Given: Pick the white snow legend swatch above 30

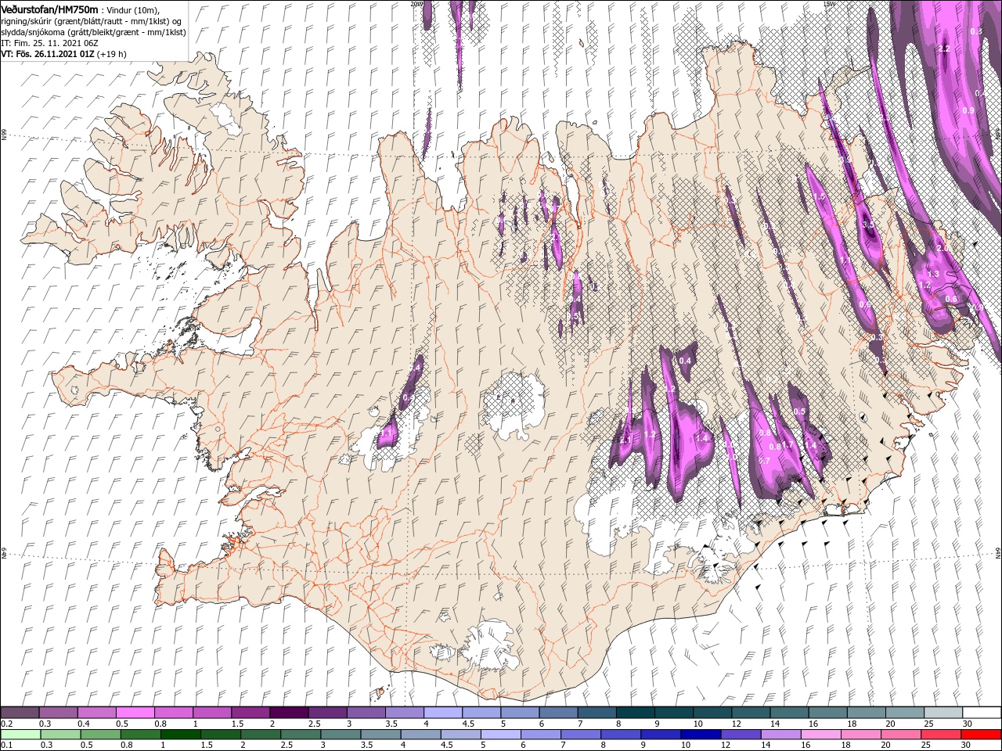Looking at the screenshot, I should 982,713.
